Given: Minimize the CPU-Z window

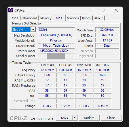Looking at the screenshot, I should (90, 10).
